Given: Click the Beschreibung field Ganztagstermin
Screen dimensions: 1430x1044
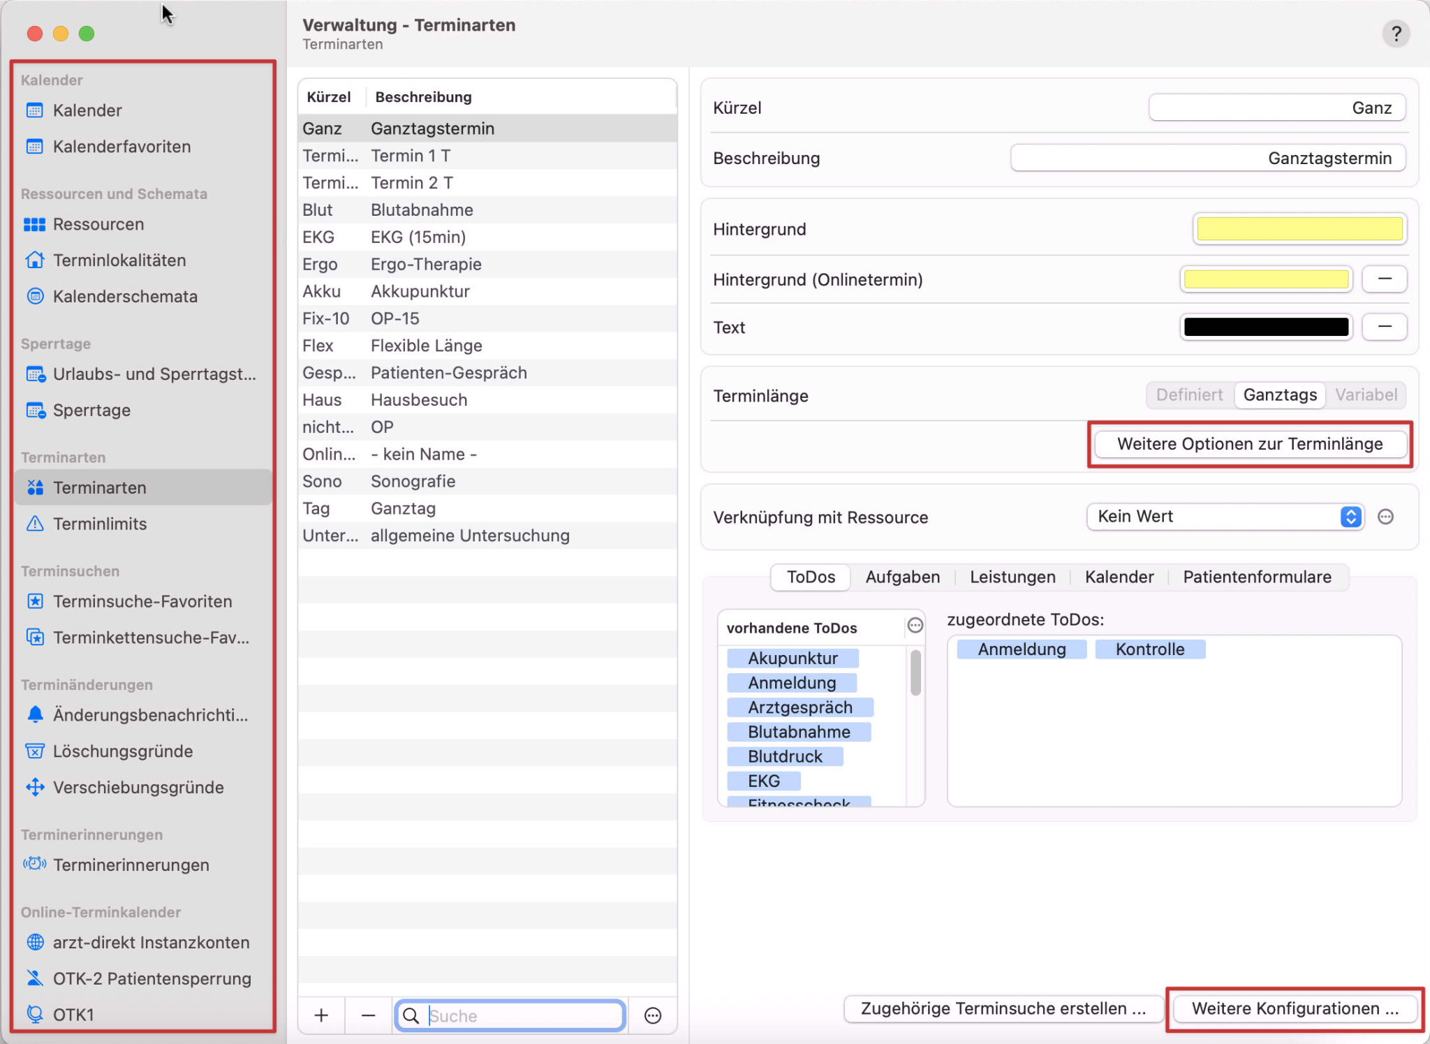Looking at the screenshot, I should click(x=1207, y=159).
